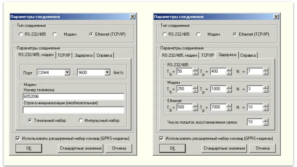The width and height of the screenshot is (297, 167).
Task: Increase the Ethernet N value of 10
Action: (x=265, y=106)
